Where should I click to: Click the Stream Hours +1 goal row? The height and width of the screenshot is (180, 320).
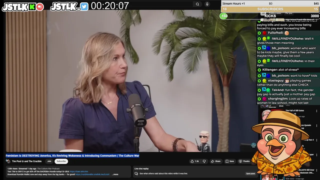click(270, 3)
